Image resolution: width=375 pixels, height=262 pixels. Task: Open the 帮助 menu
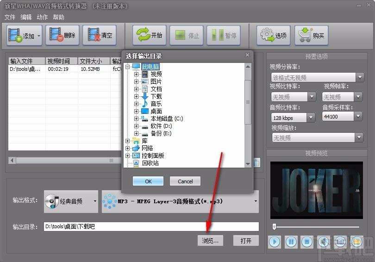point(59,17)
